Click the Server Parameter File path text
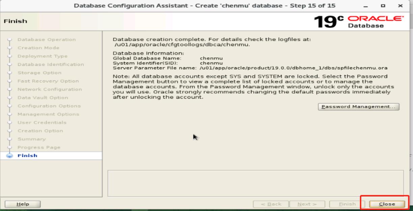This screenshot has height=211, width=413. 294,68
